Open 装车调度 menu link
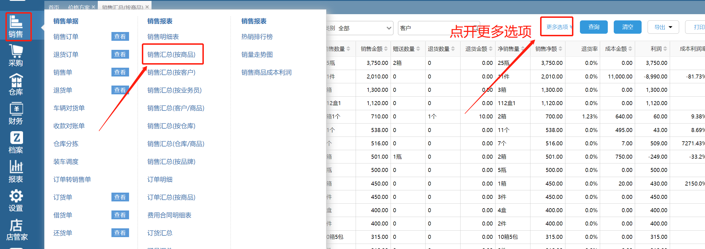 coord(66,161)
